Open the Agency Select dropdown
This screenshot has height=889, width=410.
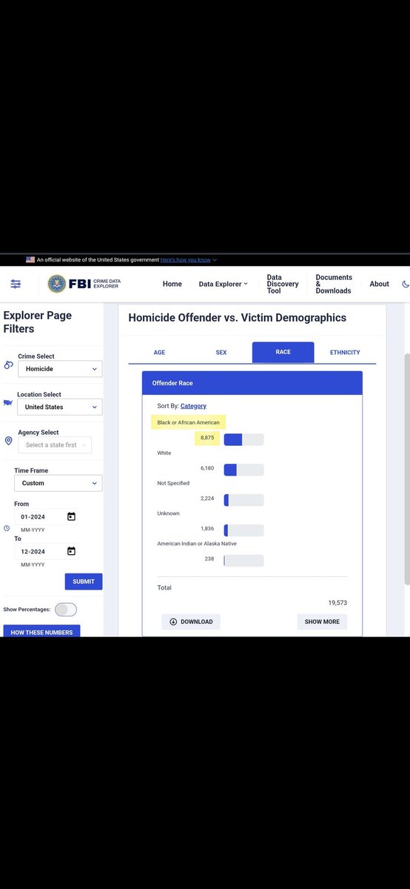(x=55, y=445)
